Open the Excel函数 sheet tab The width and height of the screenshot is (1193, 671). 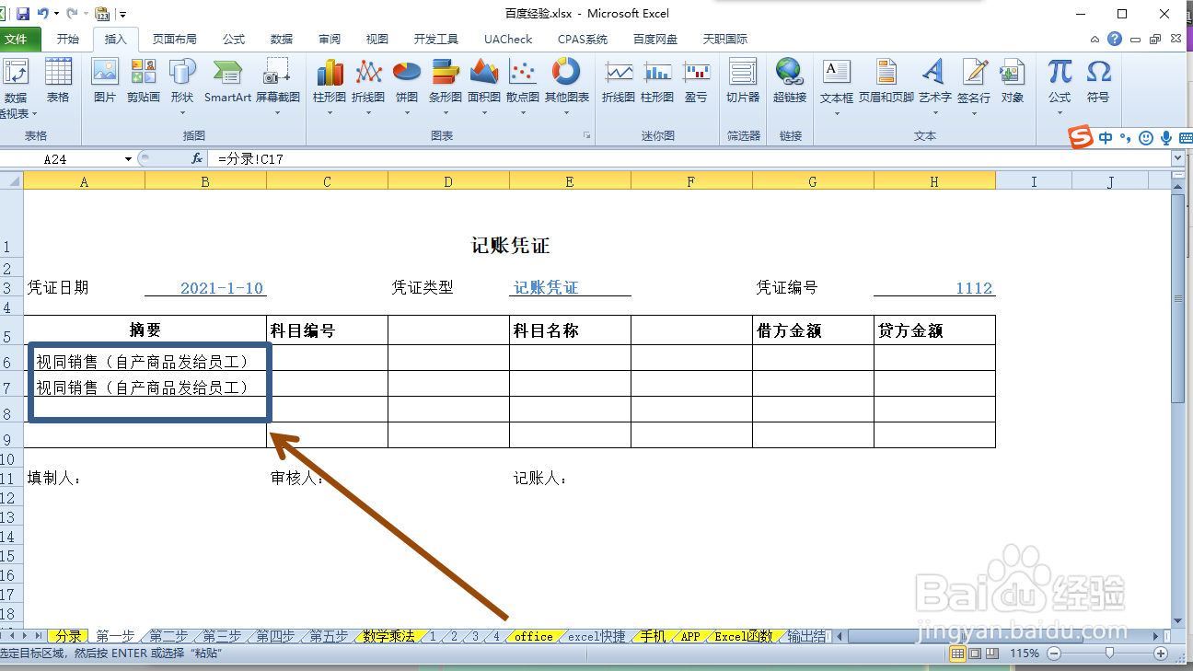(x=743, y=636)
